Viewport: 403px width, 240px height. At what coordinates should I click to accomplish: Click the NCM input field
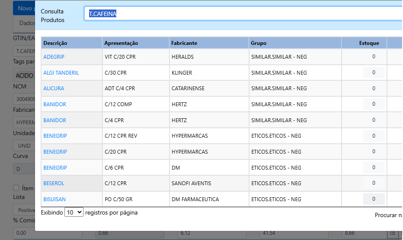pyautogui.click(x=24, y=99)
